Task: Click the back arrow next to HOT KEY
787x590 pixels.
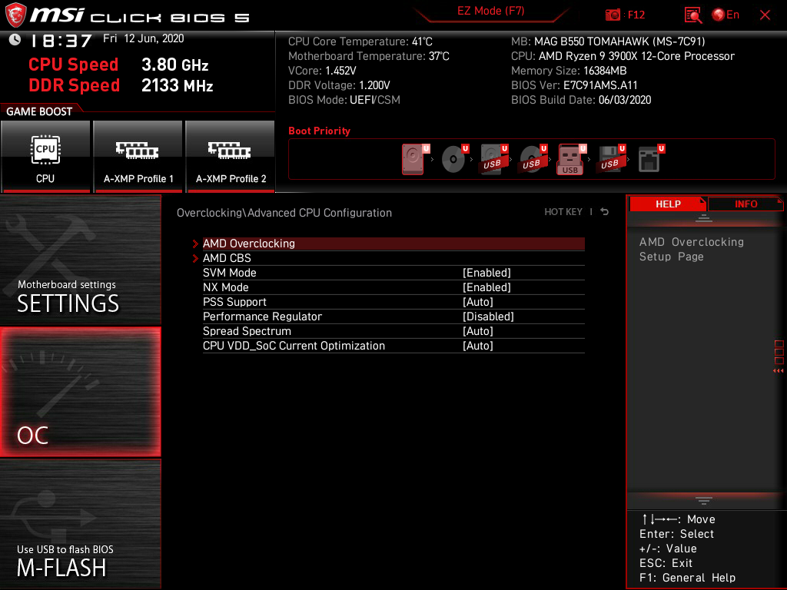Action: point(605,212)
